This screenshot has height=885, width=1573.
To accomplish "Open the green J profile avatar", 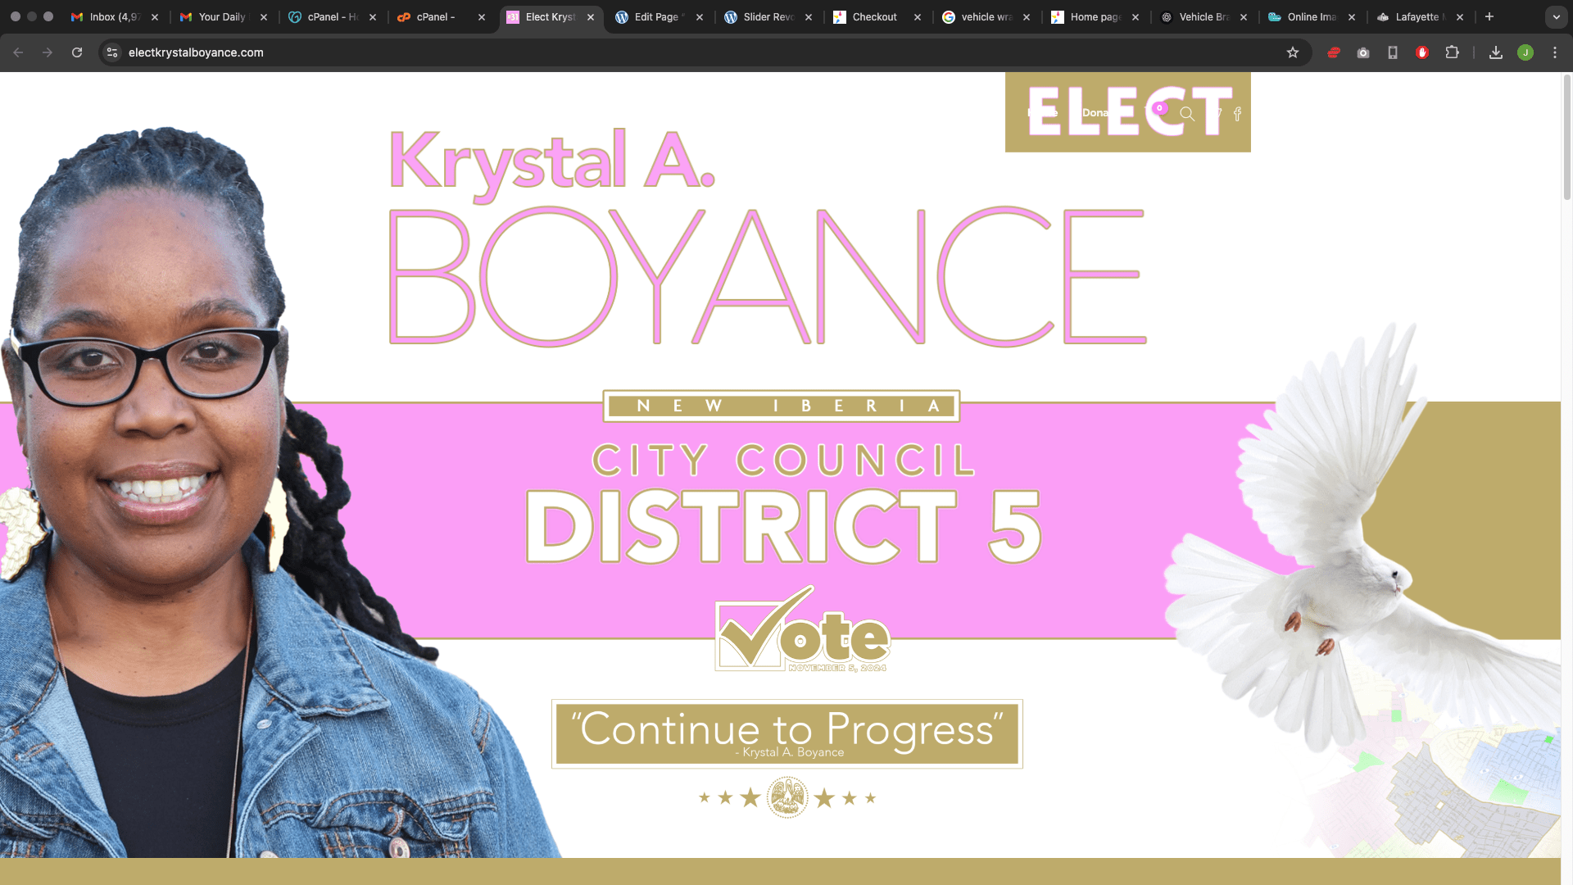I will 1525,52.
